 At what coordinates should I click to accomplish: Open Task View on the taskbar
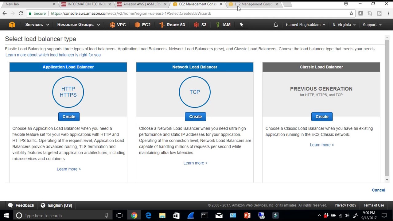point(119,215)
